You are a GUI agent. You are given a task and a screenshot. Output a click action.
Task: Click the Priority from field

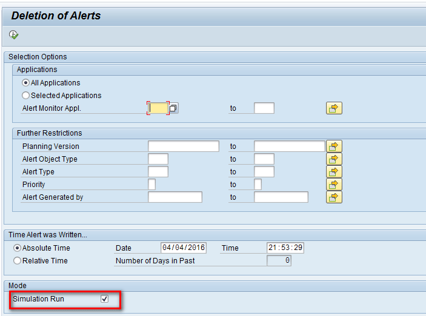tap(152, 184)
